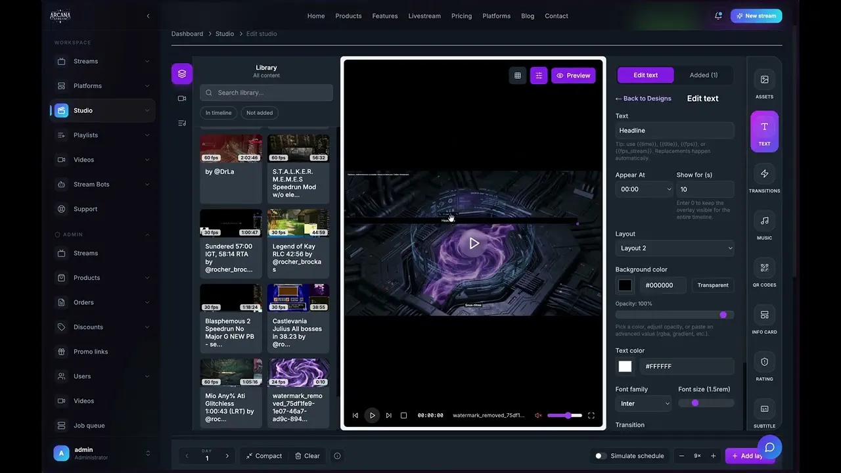Open Livestream in the top navigation

424,16
